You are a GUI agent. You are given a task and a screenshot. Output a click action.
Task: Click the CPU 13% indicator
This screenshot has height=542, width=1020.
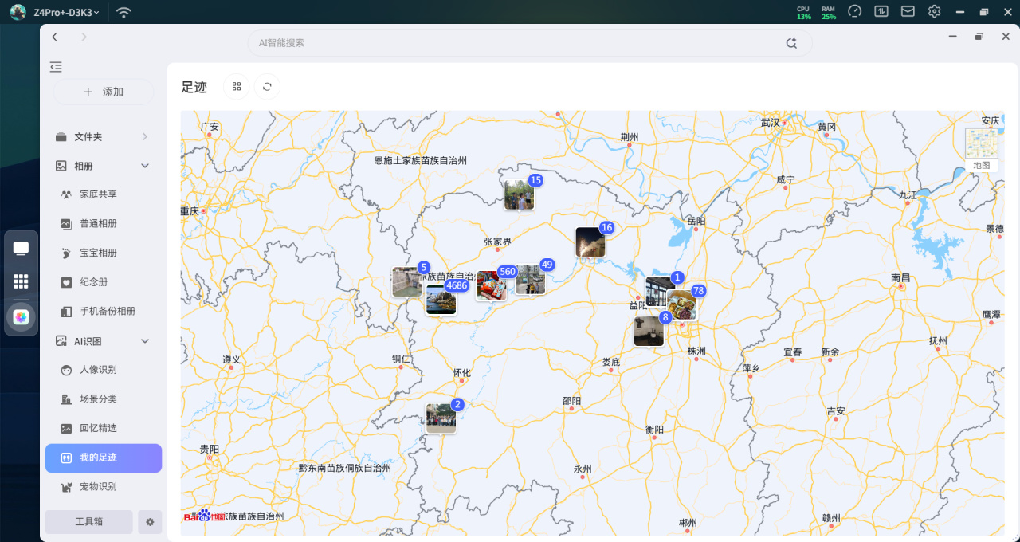tap(803, 12)
